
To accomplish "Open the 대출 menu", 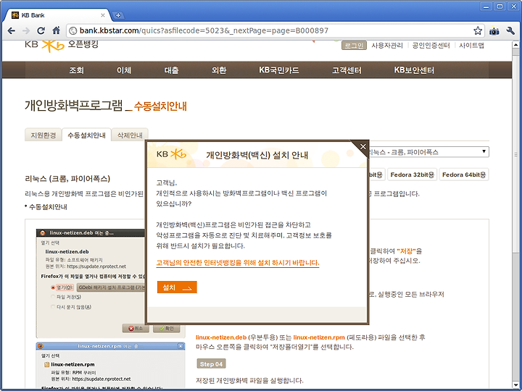I will [171, 70].
